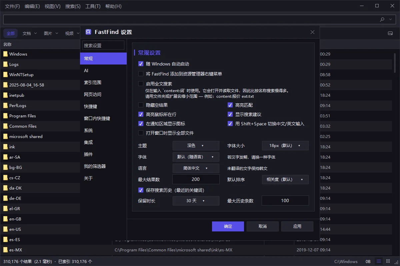400x266 pixels.
Task: Open the 文件(F) menu
Action: (x=12, y=6)
